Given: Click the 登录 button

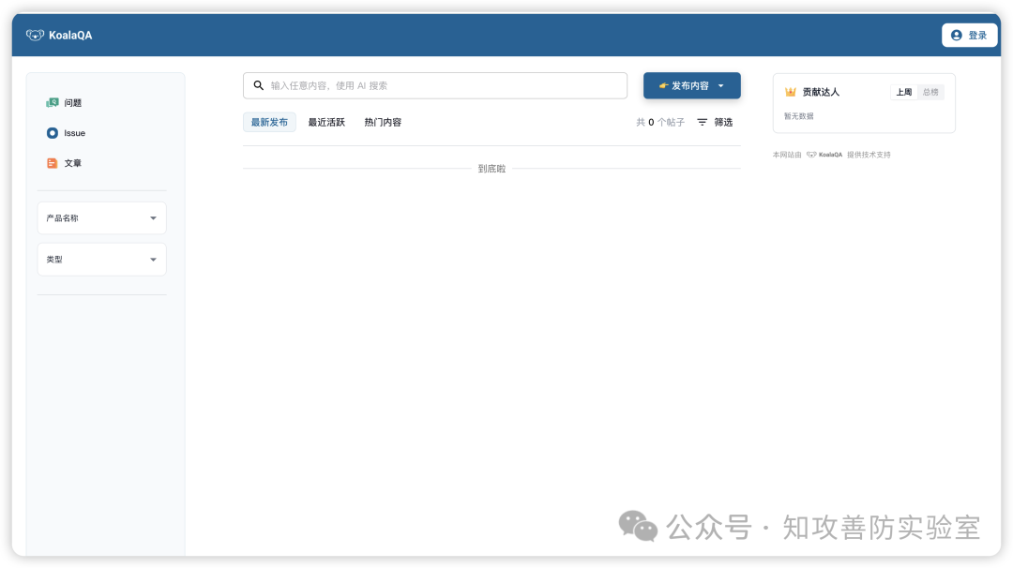Looking at the screenshot, I should click(x=970, y=34).
